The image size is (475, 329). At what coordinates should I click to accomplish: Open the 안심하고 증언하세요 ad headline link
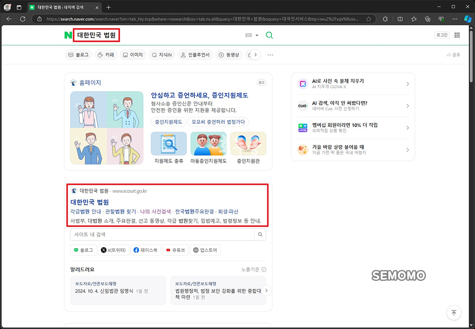pos(199,95)
